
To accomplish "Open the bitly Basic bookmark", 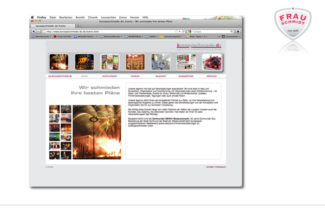I will coord(197,37).
